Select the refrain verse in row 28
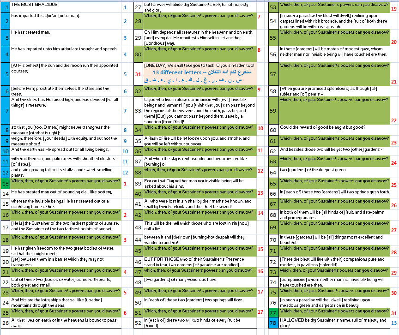 pyautogui.click(x=199, y=21)
